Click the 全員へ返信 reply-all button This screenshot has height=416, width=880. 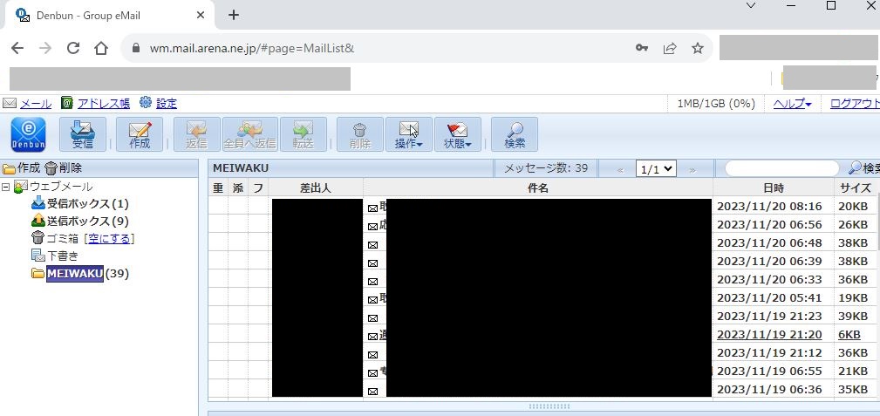[249, 134]
